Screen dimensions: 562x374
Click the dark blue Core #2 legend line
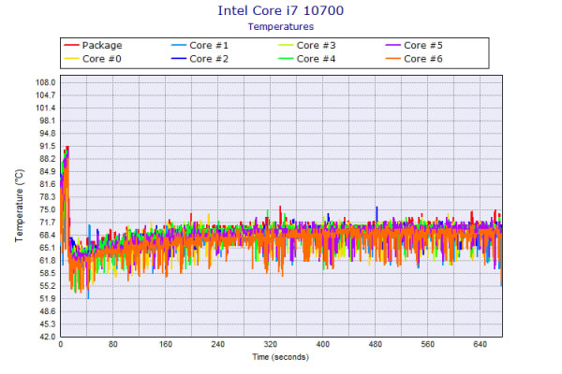tap(179, 58)
